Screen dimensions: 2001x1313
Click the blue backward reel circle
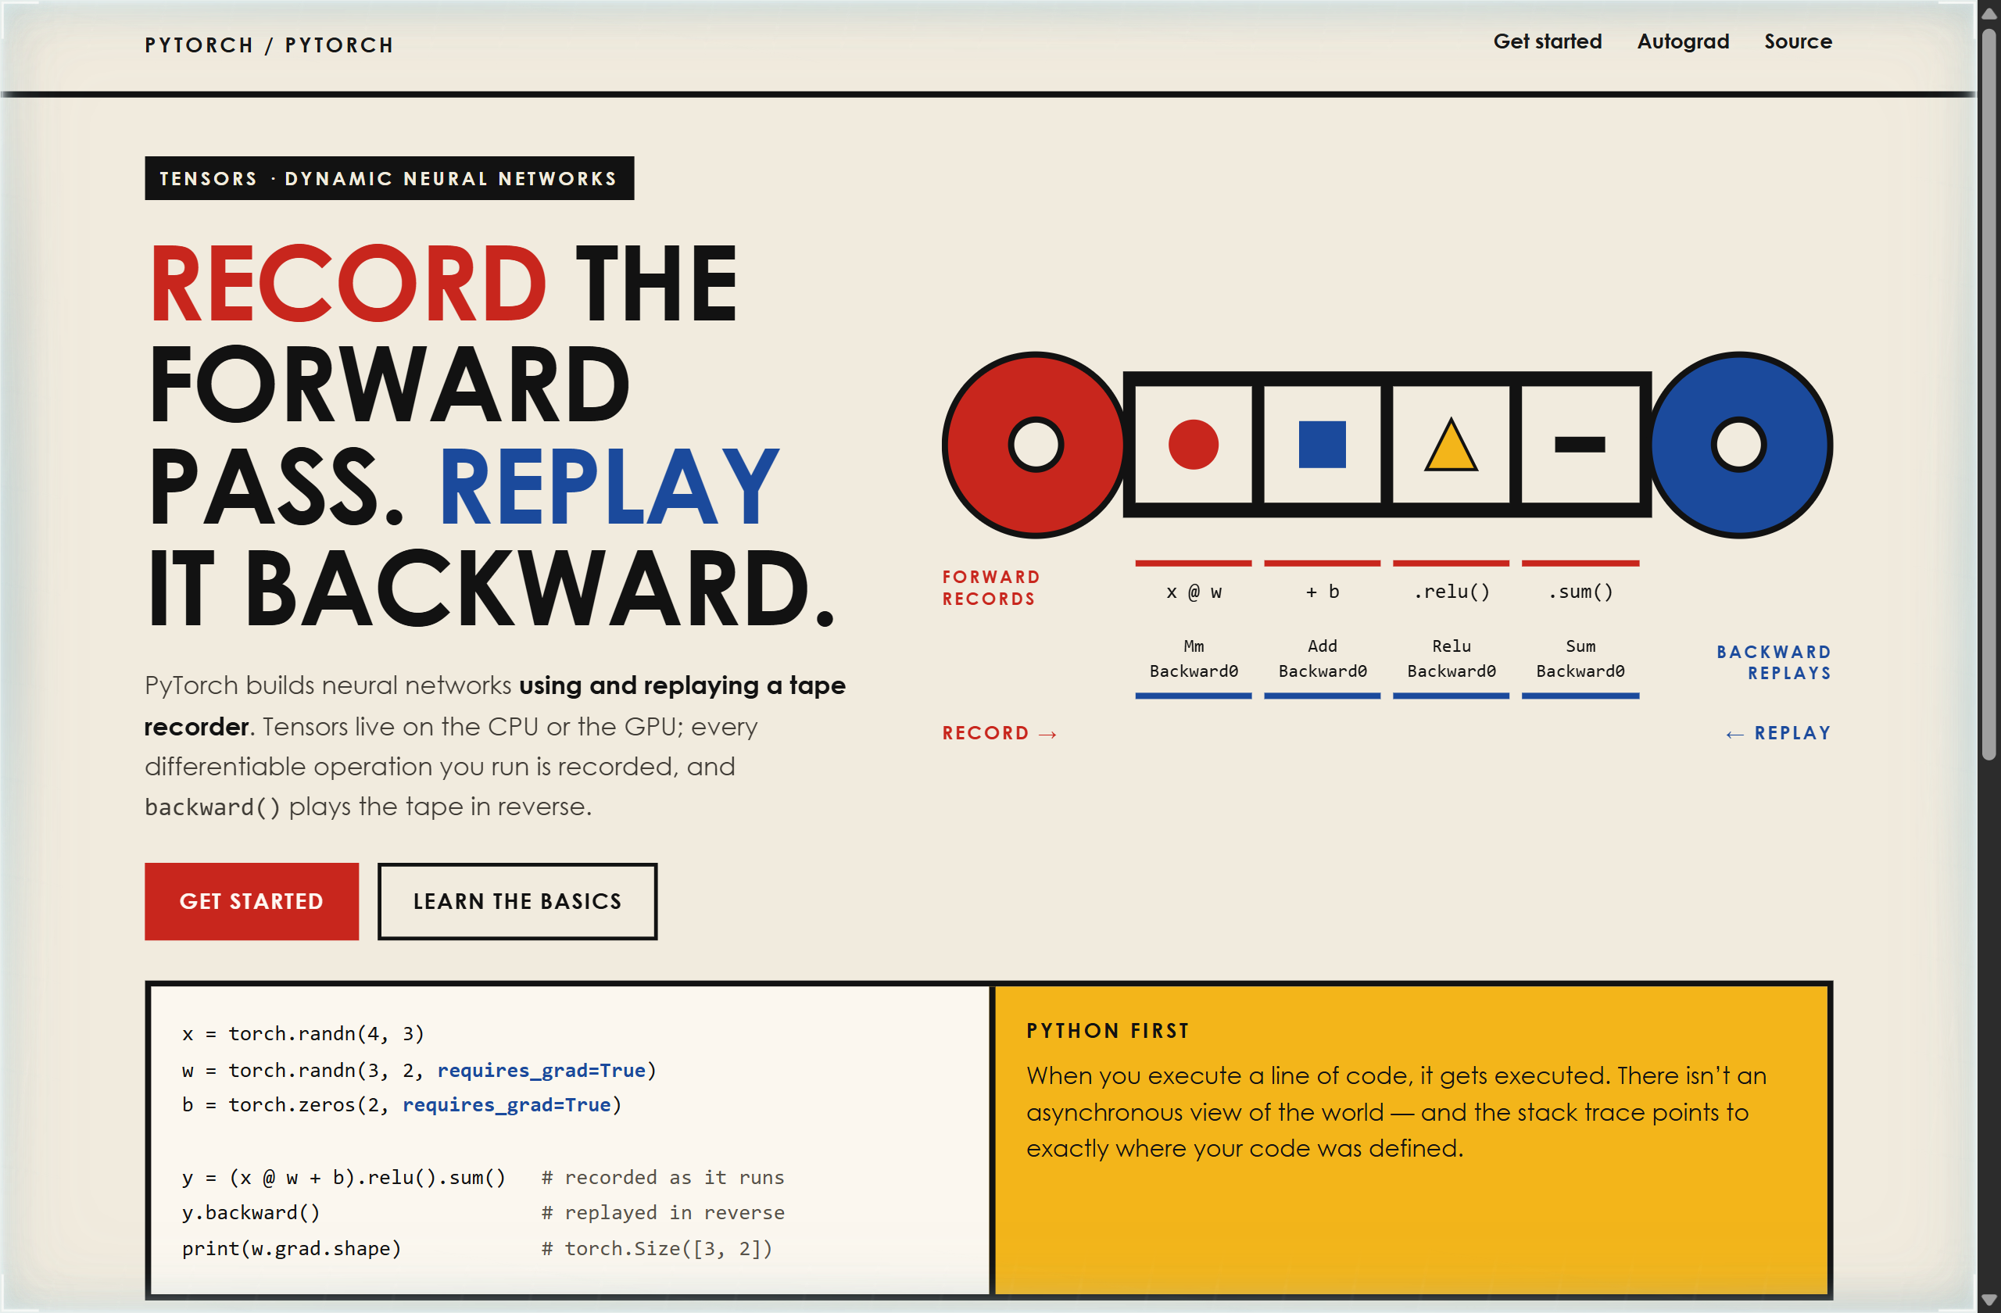(1738, 445)
